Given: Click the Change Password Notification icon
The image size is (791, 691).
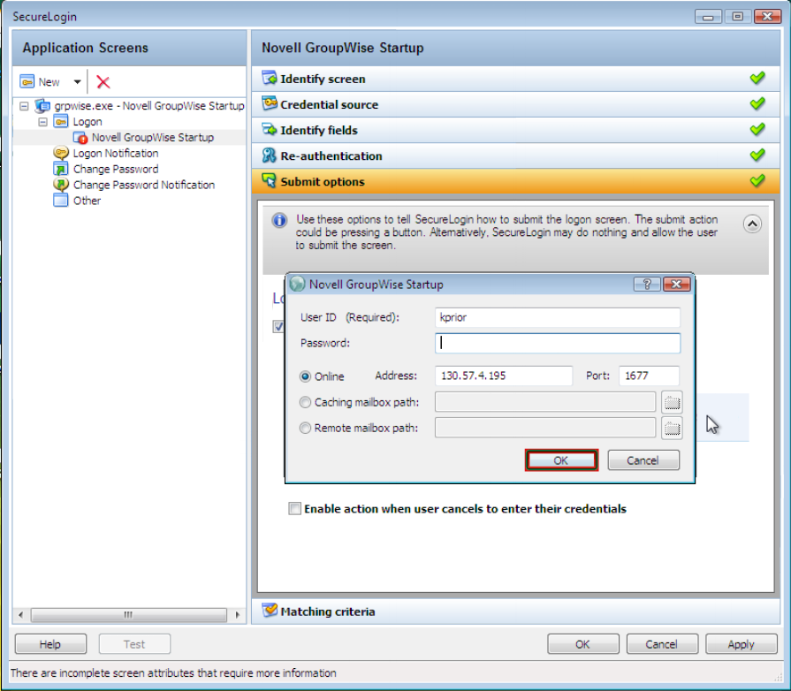Looking at the screenshot, I should (60, 185).
